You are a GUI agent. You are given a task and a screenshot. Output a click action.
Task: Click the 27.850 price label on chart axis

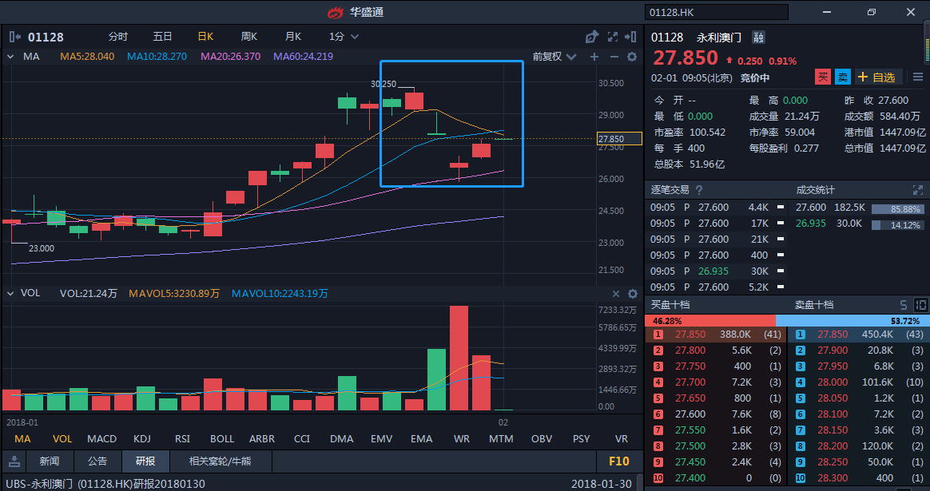[x=619, y=139]
